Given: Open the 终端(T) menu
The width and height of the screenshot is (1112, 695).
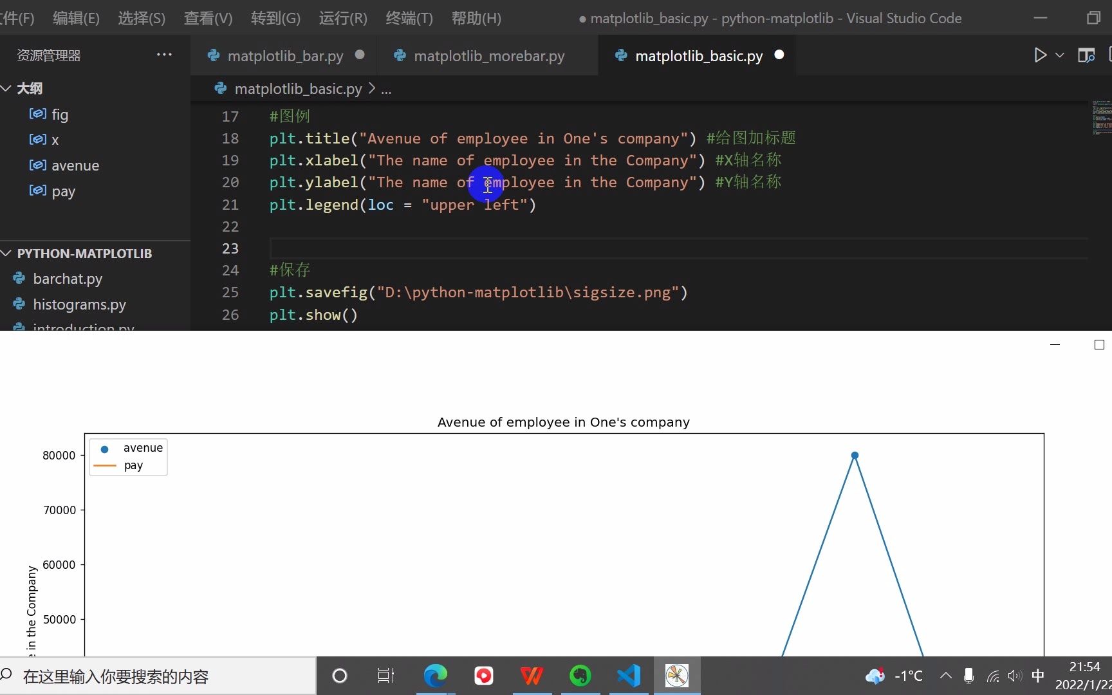Looking at the screenshot, I should coord(409,18).
